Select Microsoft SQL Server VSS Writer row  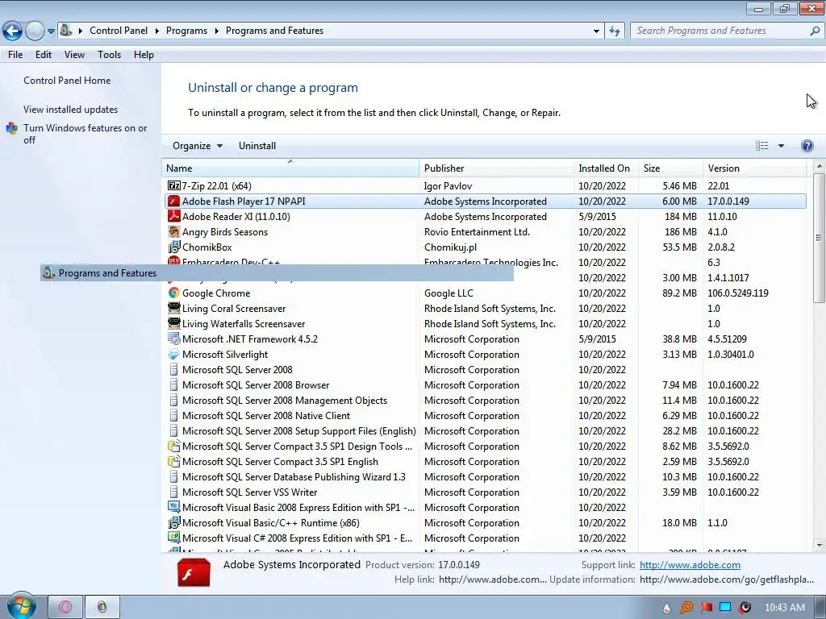(485, 492)
